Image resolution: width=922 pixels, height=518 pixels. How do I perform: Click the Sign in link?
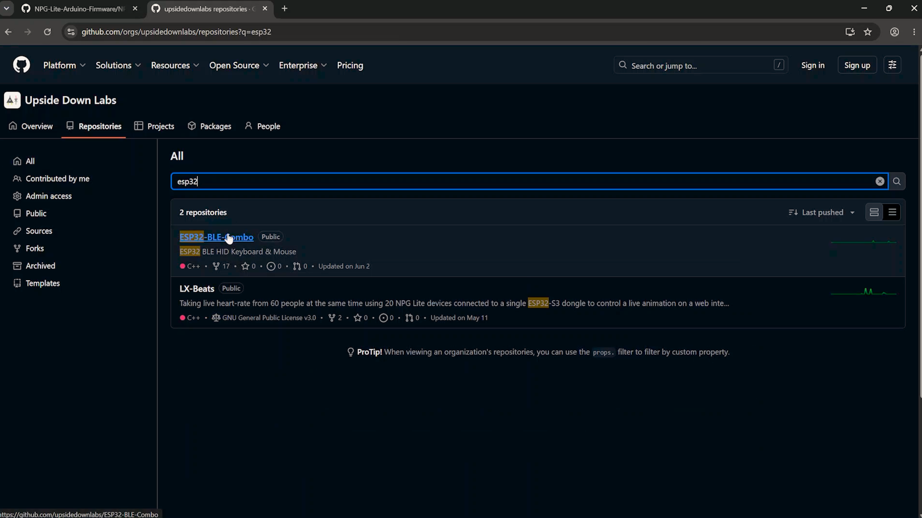[x=813, y=65]
